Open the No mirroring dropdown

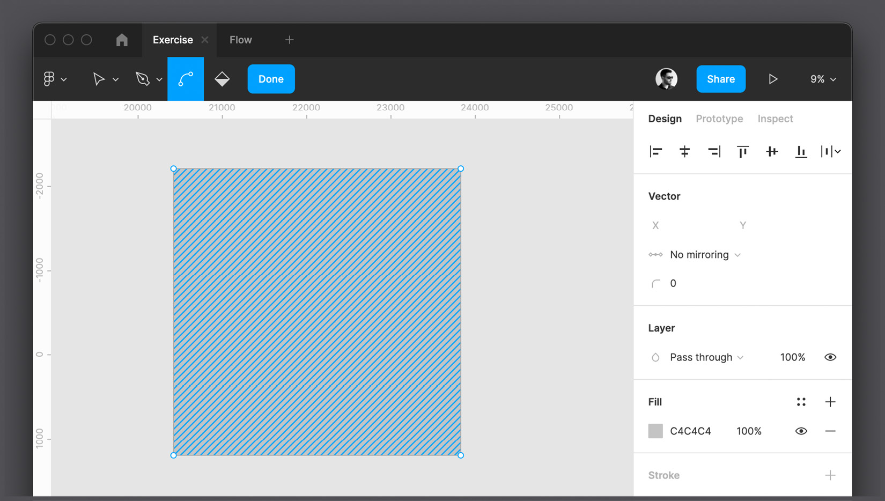(705, 255)
